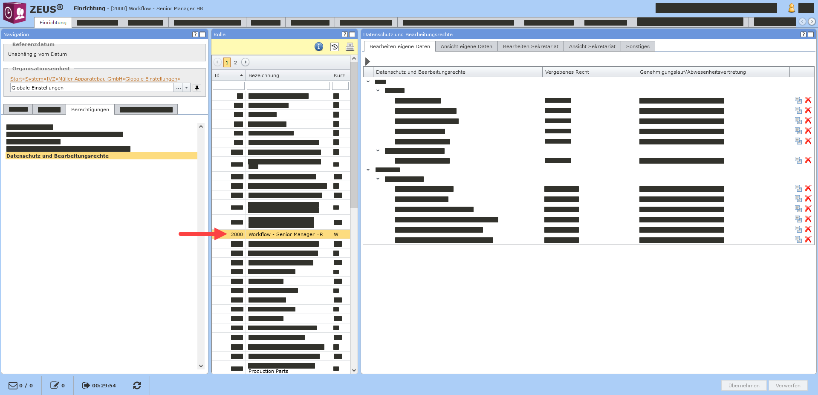Click the Müller Apparatebau GmbH breadcrumb link
This screenshot has height=395, width=818.
click(x=90, y=79)
